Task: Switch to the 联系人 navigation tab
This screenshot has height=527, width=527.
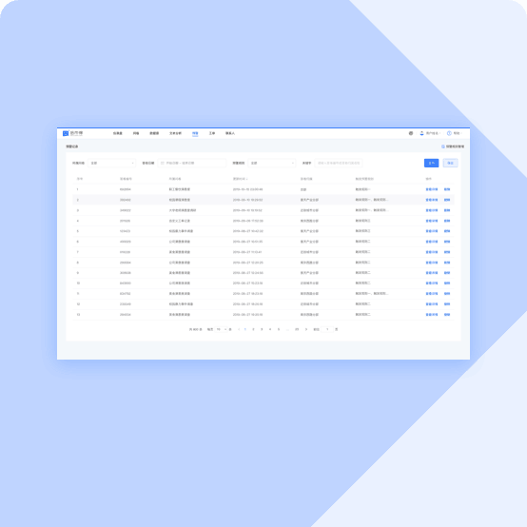Action: pos(230,133)
